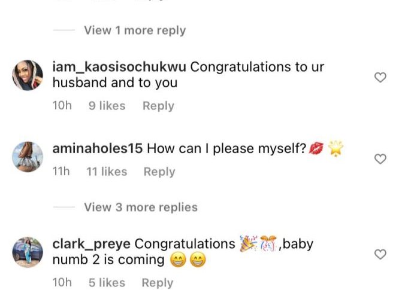
Task: Expand "View 1 more reply"
Action: click(134, 30)
